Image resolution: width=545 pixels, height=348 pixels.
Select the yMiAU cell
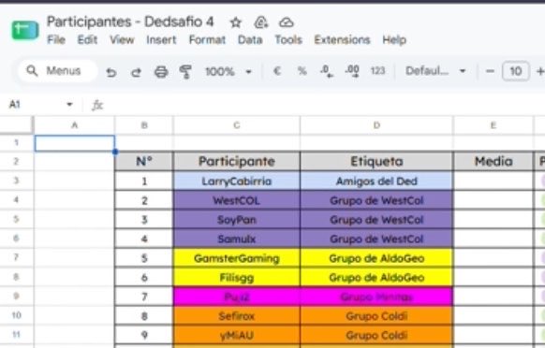(237, 335)
